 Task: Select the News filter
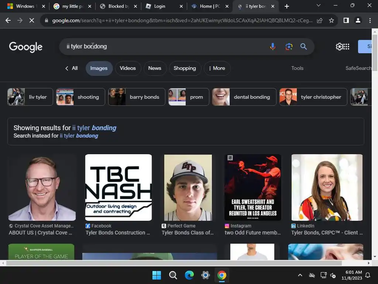[155, 68]
